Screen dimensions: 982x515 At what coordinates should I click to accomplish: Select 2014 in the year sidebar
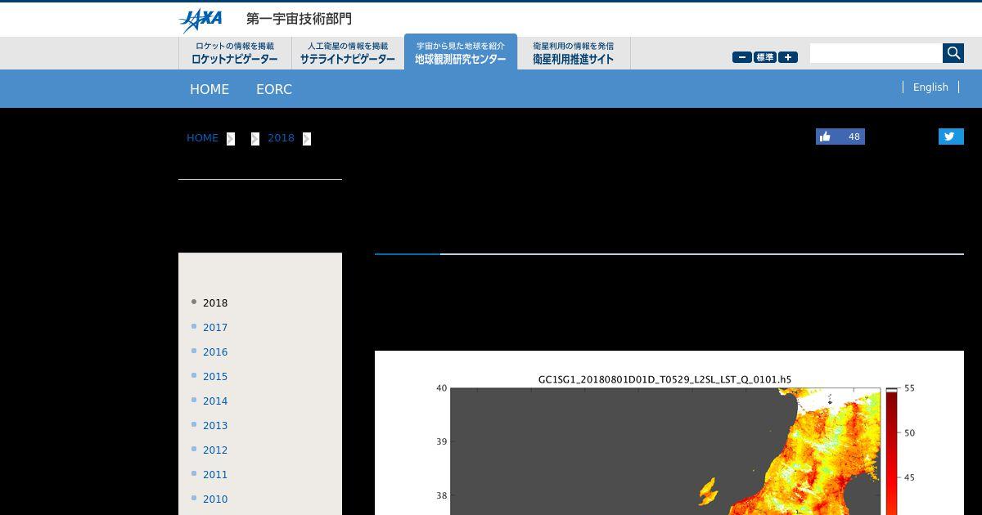coord(215,401)
